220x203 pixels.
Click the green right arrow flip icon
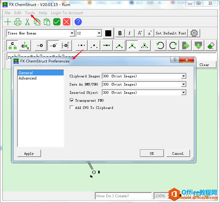point(185,45)
